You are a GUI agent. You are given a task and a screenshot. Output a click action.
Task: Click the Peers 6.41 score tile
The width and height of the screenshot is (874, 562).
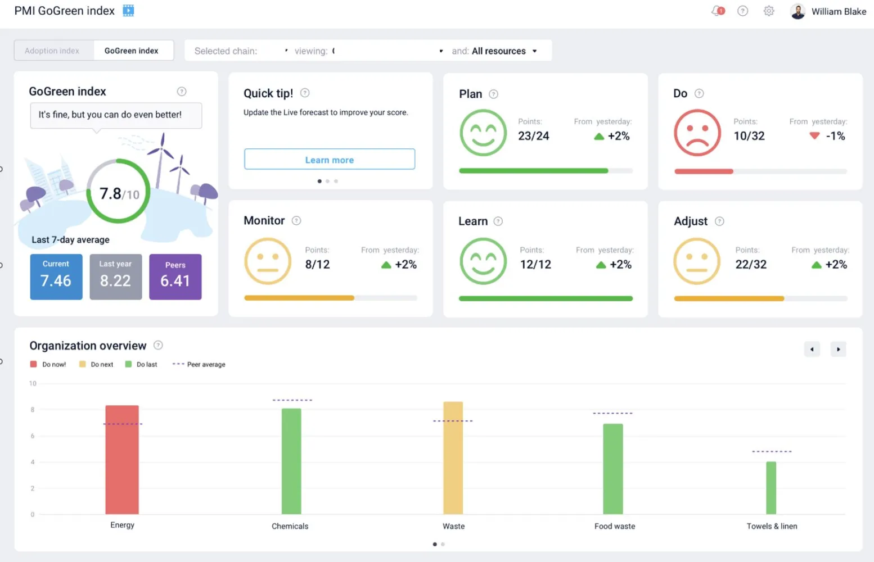tap(175, 277)
